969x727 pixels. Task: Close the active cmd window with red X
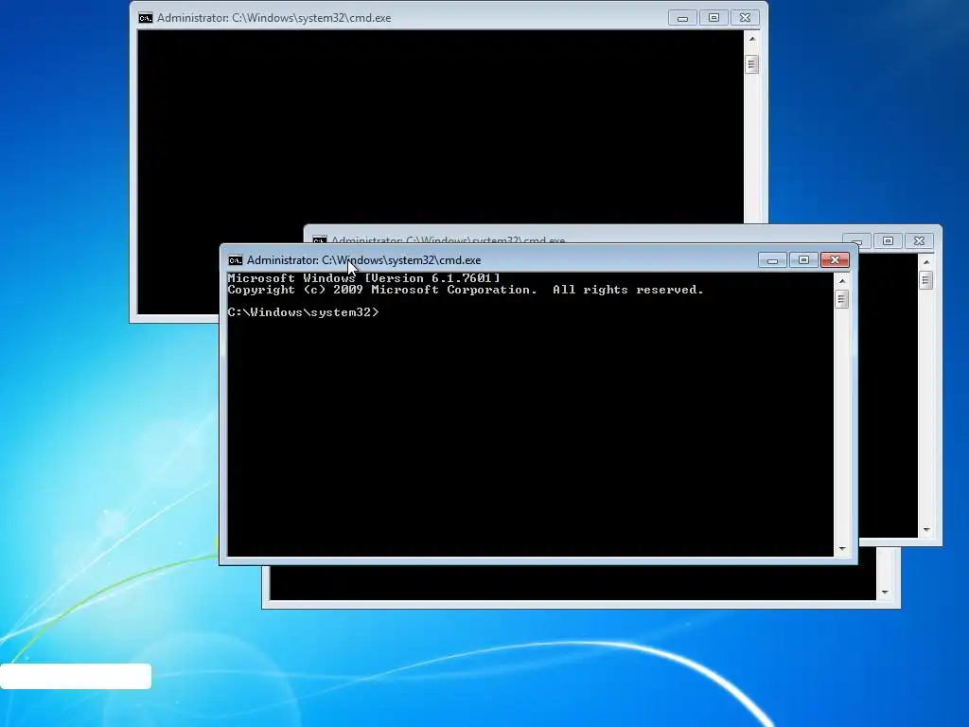[x=835, y=260]
